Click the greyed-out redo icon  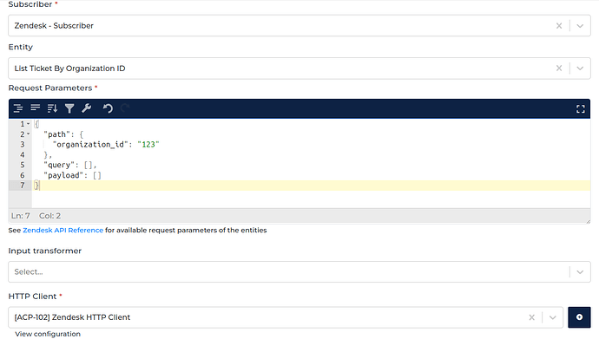click(125, 108)
